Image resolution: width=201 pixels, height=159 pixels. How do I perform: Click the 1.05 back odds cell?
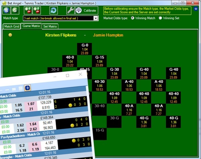coord(18,105)
